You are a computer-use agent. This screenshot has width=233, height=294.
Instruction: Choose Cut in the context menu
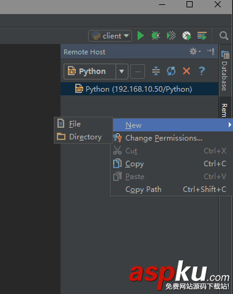pos(172,151)
